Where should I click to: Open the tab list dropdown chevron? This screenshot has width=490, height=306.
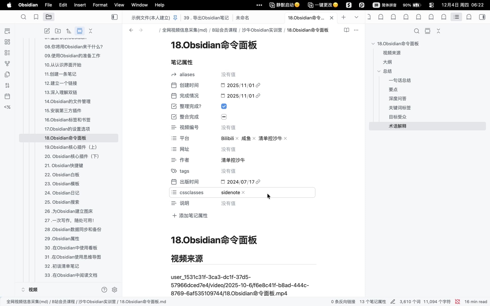(x=356, y=17)
